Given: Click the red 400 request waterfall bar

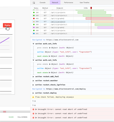Looking at the screenshot, I should click(x=100, y=18).
